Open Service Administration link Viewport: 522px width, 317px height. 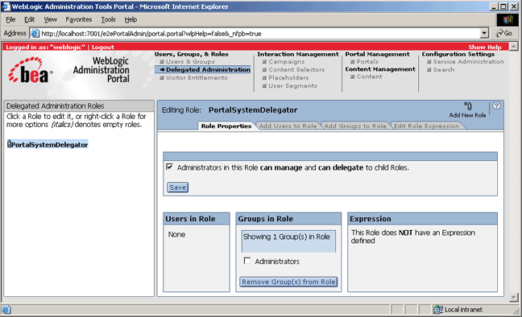coord(468,61)
